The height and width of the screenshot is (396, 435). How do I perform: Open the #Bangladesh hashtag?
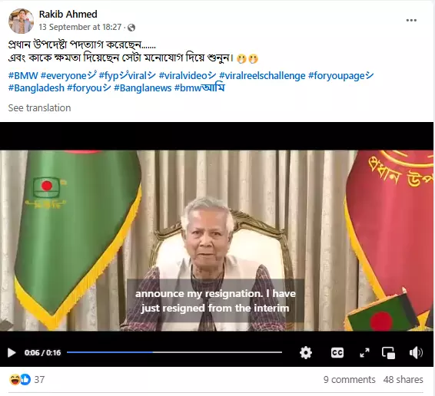36,87
